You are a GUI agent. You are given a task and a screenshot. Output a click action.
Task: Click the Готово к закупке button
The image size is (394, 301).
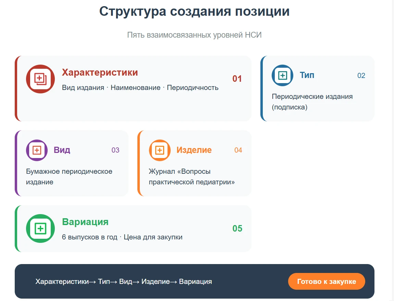[x=327, y=282]
